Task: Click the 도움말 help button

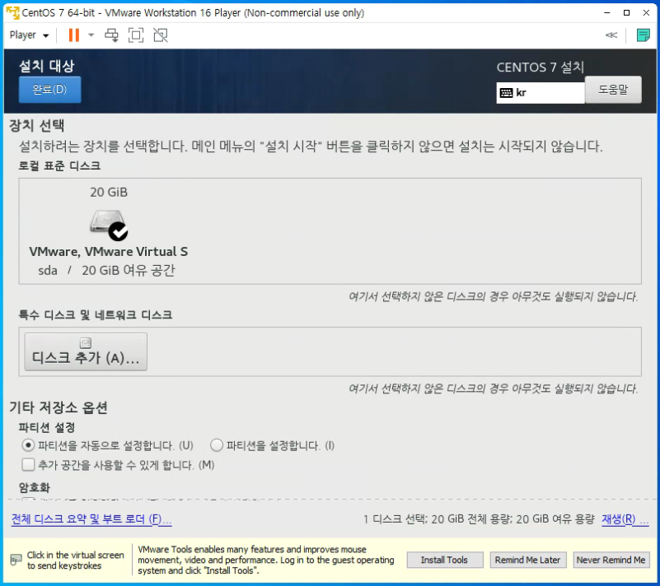Action: tap(613, 89)
